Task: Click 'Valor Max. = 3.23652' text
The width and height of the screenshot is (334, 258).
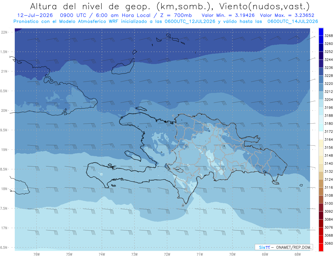Action: pyautogui.click(x=287, y=16)
